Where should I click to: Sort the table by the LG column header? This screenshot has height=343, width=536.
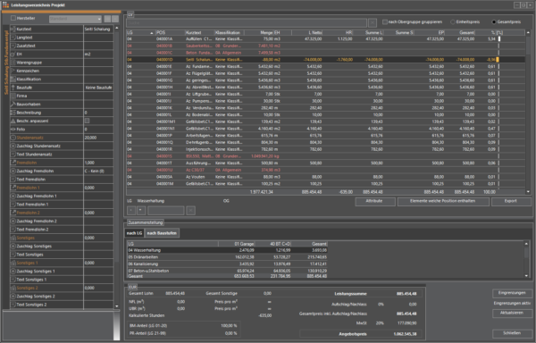[x=140, y=32]
